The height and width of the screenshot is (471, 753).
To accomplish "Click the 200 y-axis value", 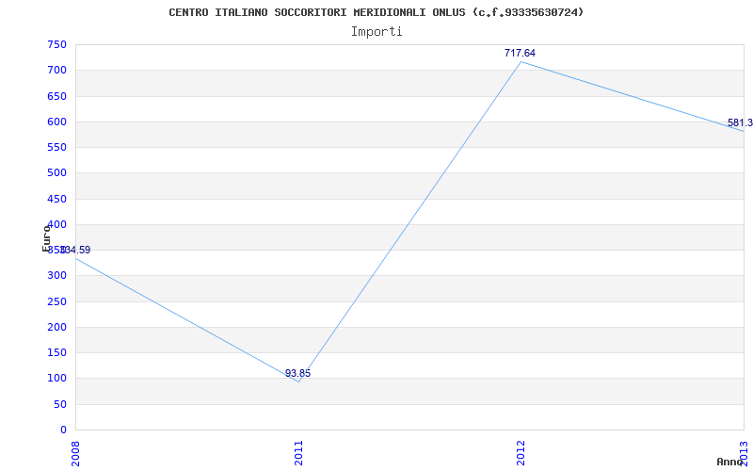I will (56, 327).
